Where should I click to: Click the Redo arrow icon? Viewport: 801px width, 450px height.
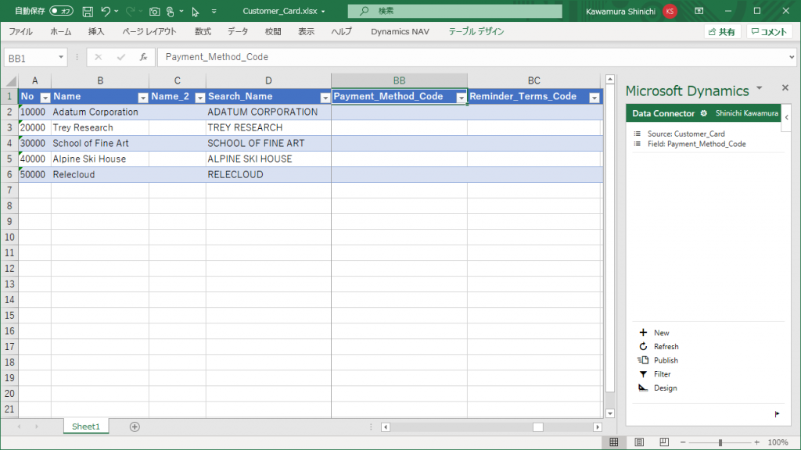point(131,11)
